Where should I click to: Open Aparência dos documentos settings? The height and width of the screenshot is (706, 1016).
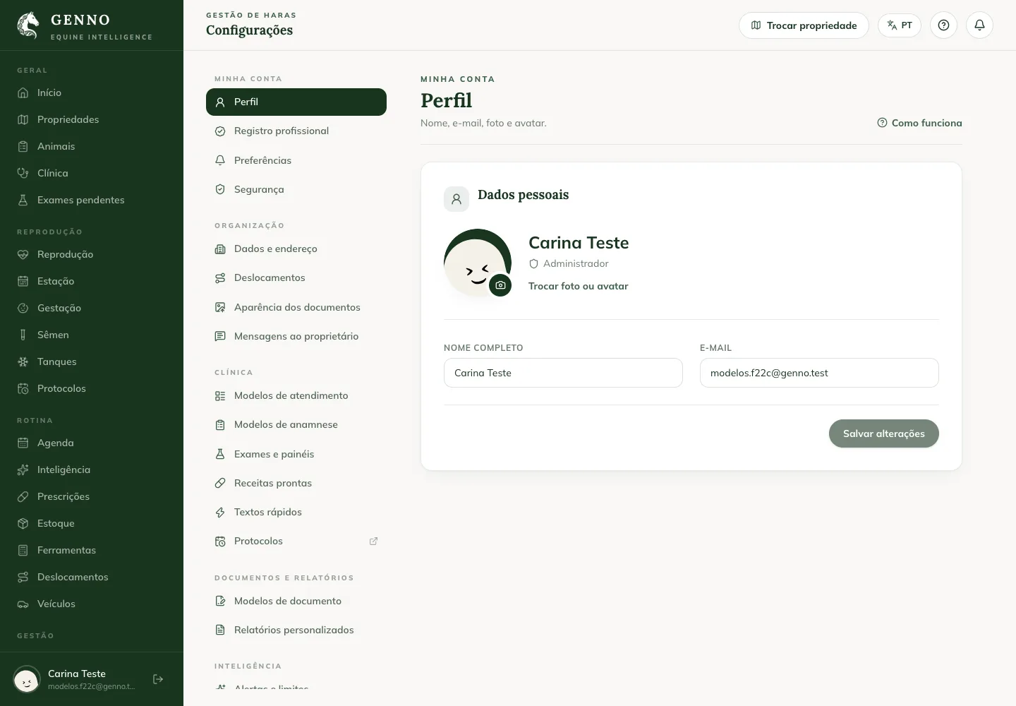[296, 307]
